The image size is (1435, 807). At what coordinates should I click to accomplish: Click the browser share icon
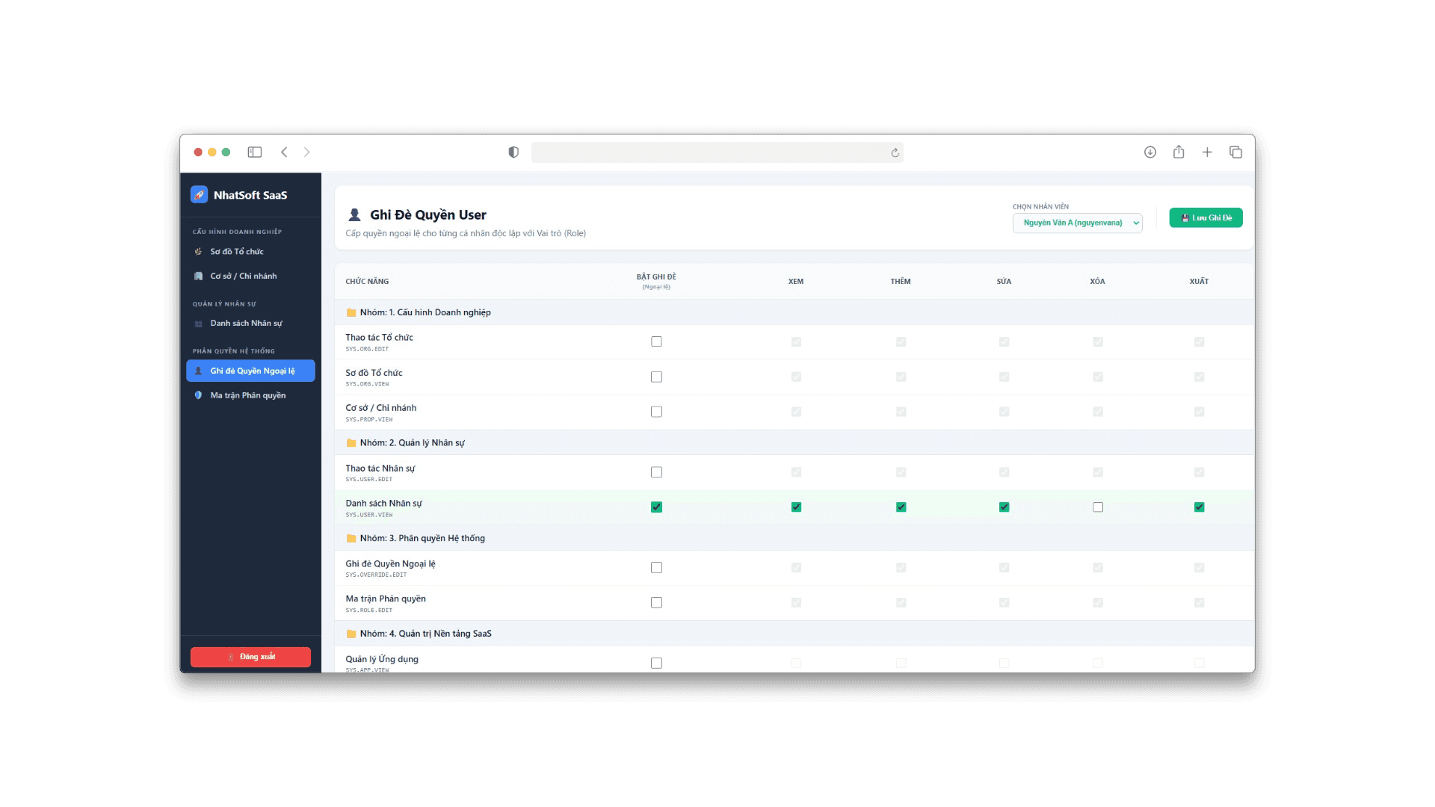click(1179, 152)
